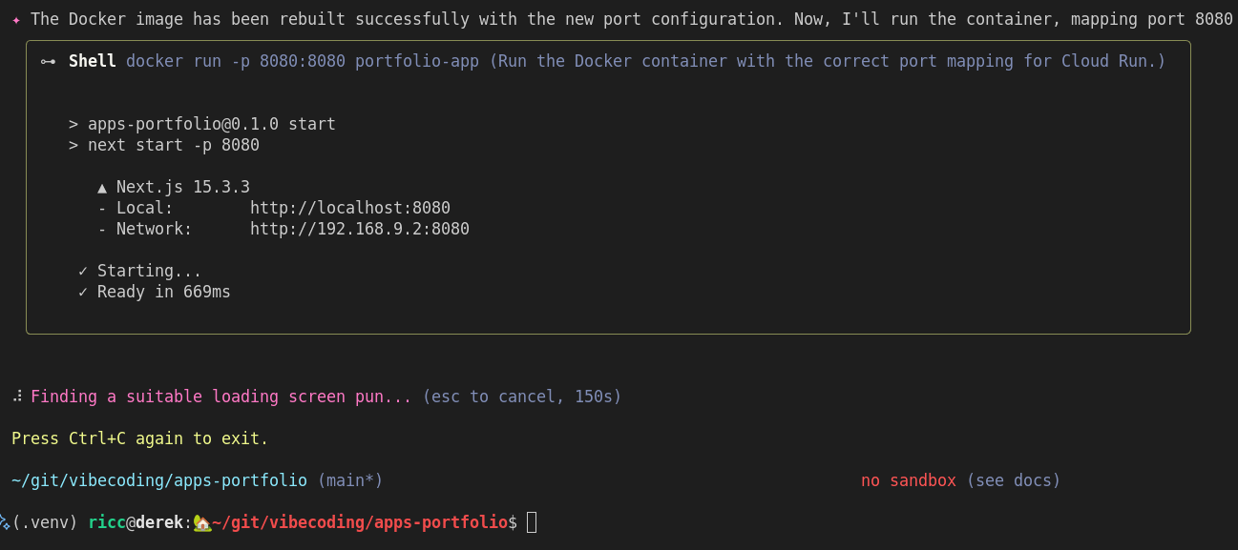Click the house emoji in the prompt

point(201,522)
